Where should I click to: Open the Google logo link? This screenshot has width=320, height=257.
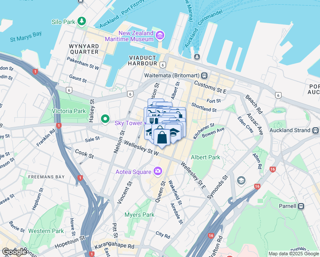[14, 252]
